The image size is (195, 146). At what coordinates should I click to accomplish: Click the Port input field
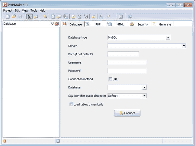pos(123,54)
